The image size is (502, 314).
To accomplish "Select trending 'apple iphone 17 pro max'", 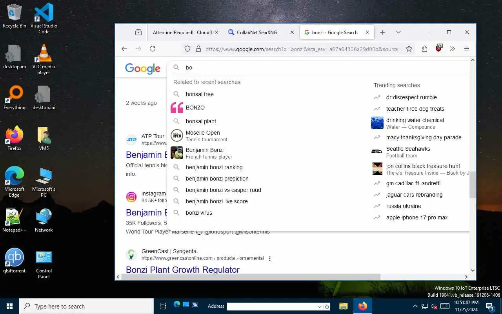I will pyautogui.click(x=417, y=217).
